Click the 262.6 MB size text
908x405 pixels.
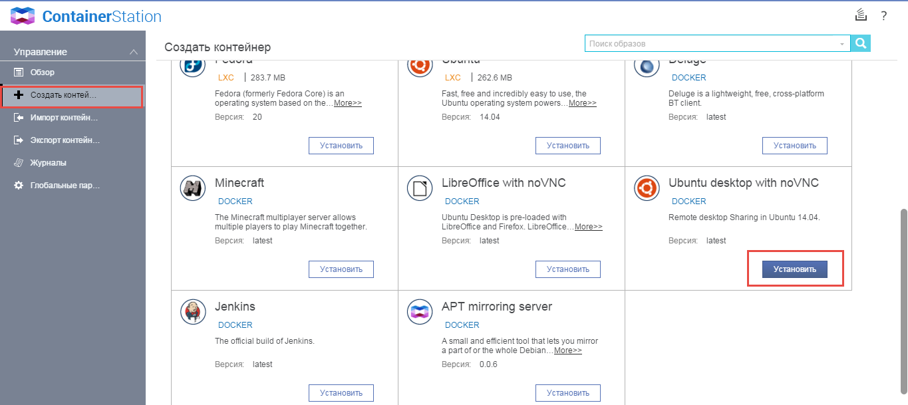tap(495, 78)
